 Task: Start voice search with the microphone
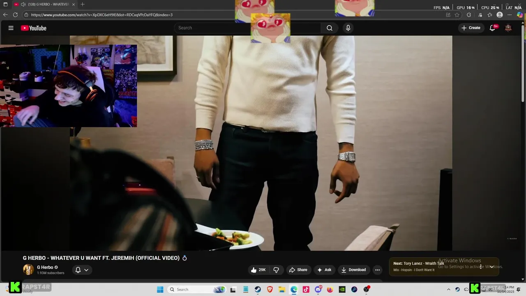[x=348, y=28]
